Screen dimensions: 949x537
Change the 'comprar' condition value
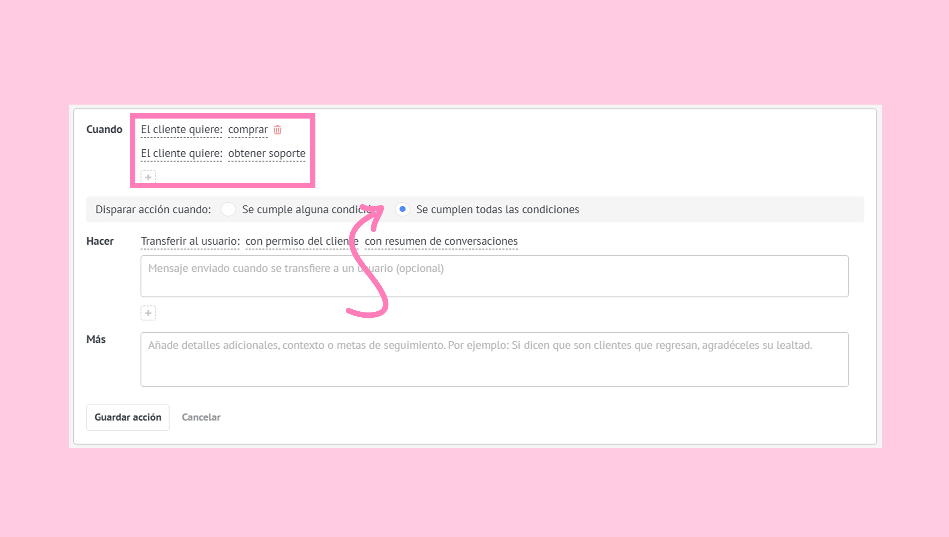[x=248, y=130]
